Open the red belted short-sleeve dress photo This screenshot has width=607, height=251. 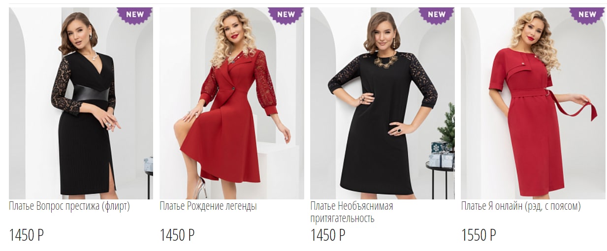[533, 103]
